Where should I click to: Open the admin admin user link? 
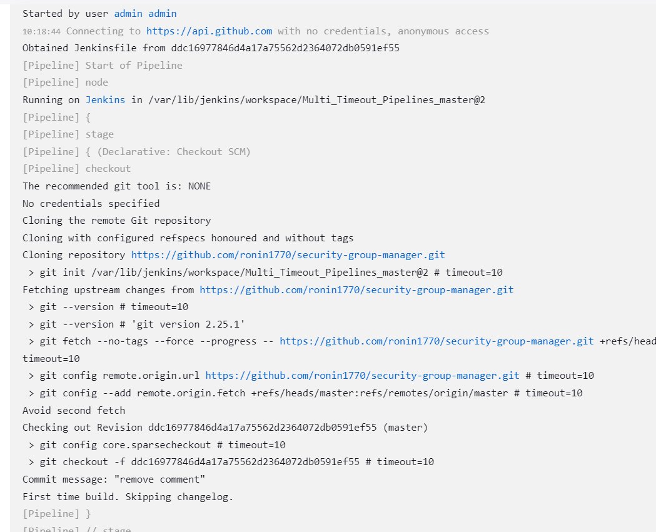[x=145, y=13]
